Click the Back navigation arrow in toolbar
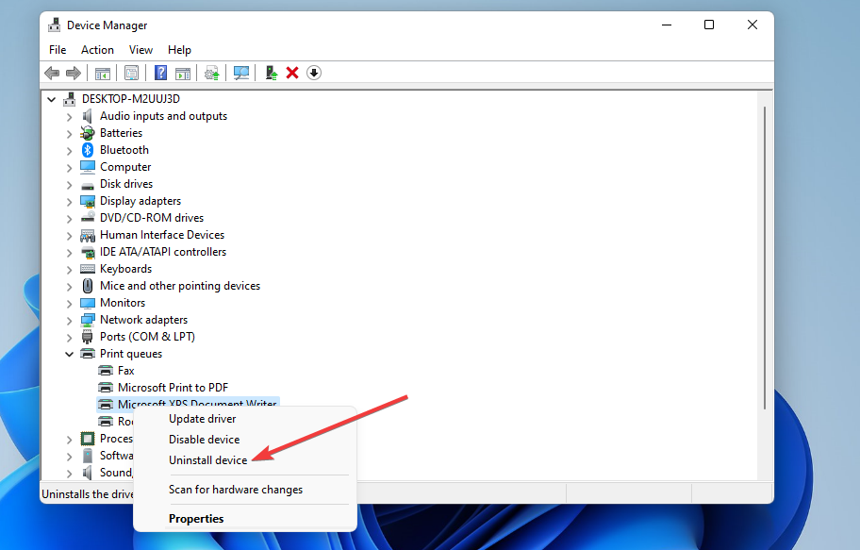 point(52,73)
